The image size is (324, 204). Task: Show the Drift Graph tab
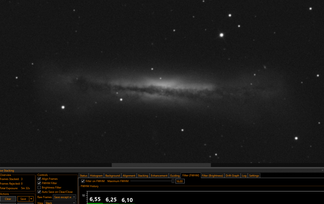click(232, 176)
